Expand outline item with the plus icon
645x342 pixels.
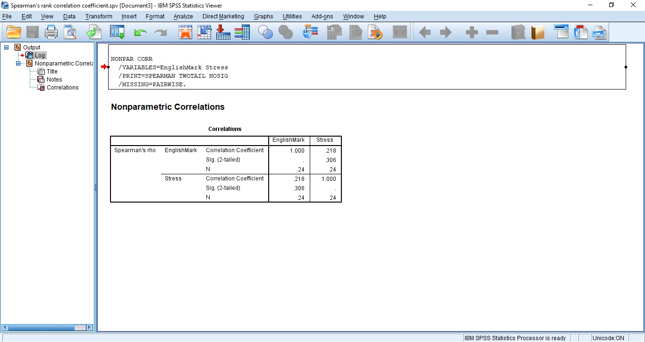point(472,33)
